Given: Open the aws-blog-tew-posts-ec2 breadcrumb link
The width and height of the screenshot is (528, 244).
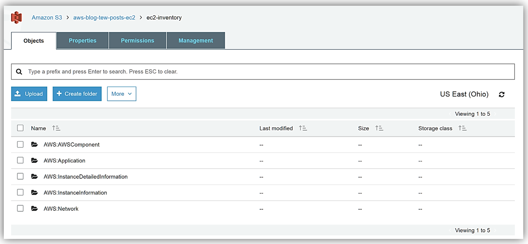Looking at the screenshot, I should pos(104,17).
